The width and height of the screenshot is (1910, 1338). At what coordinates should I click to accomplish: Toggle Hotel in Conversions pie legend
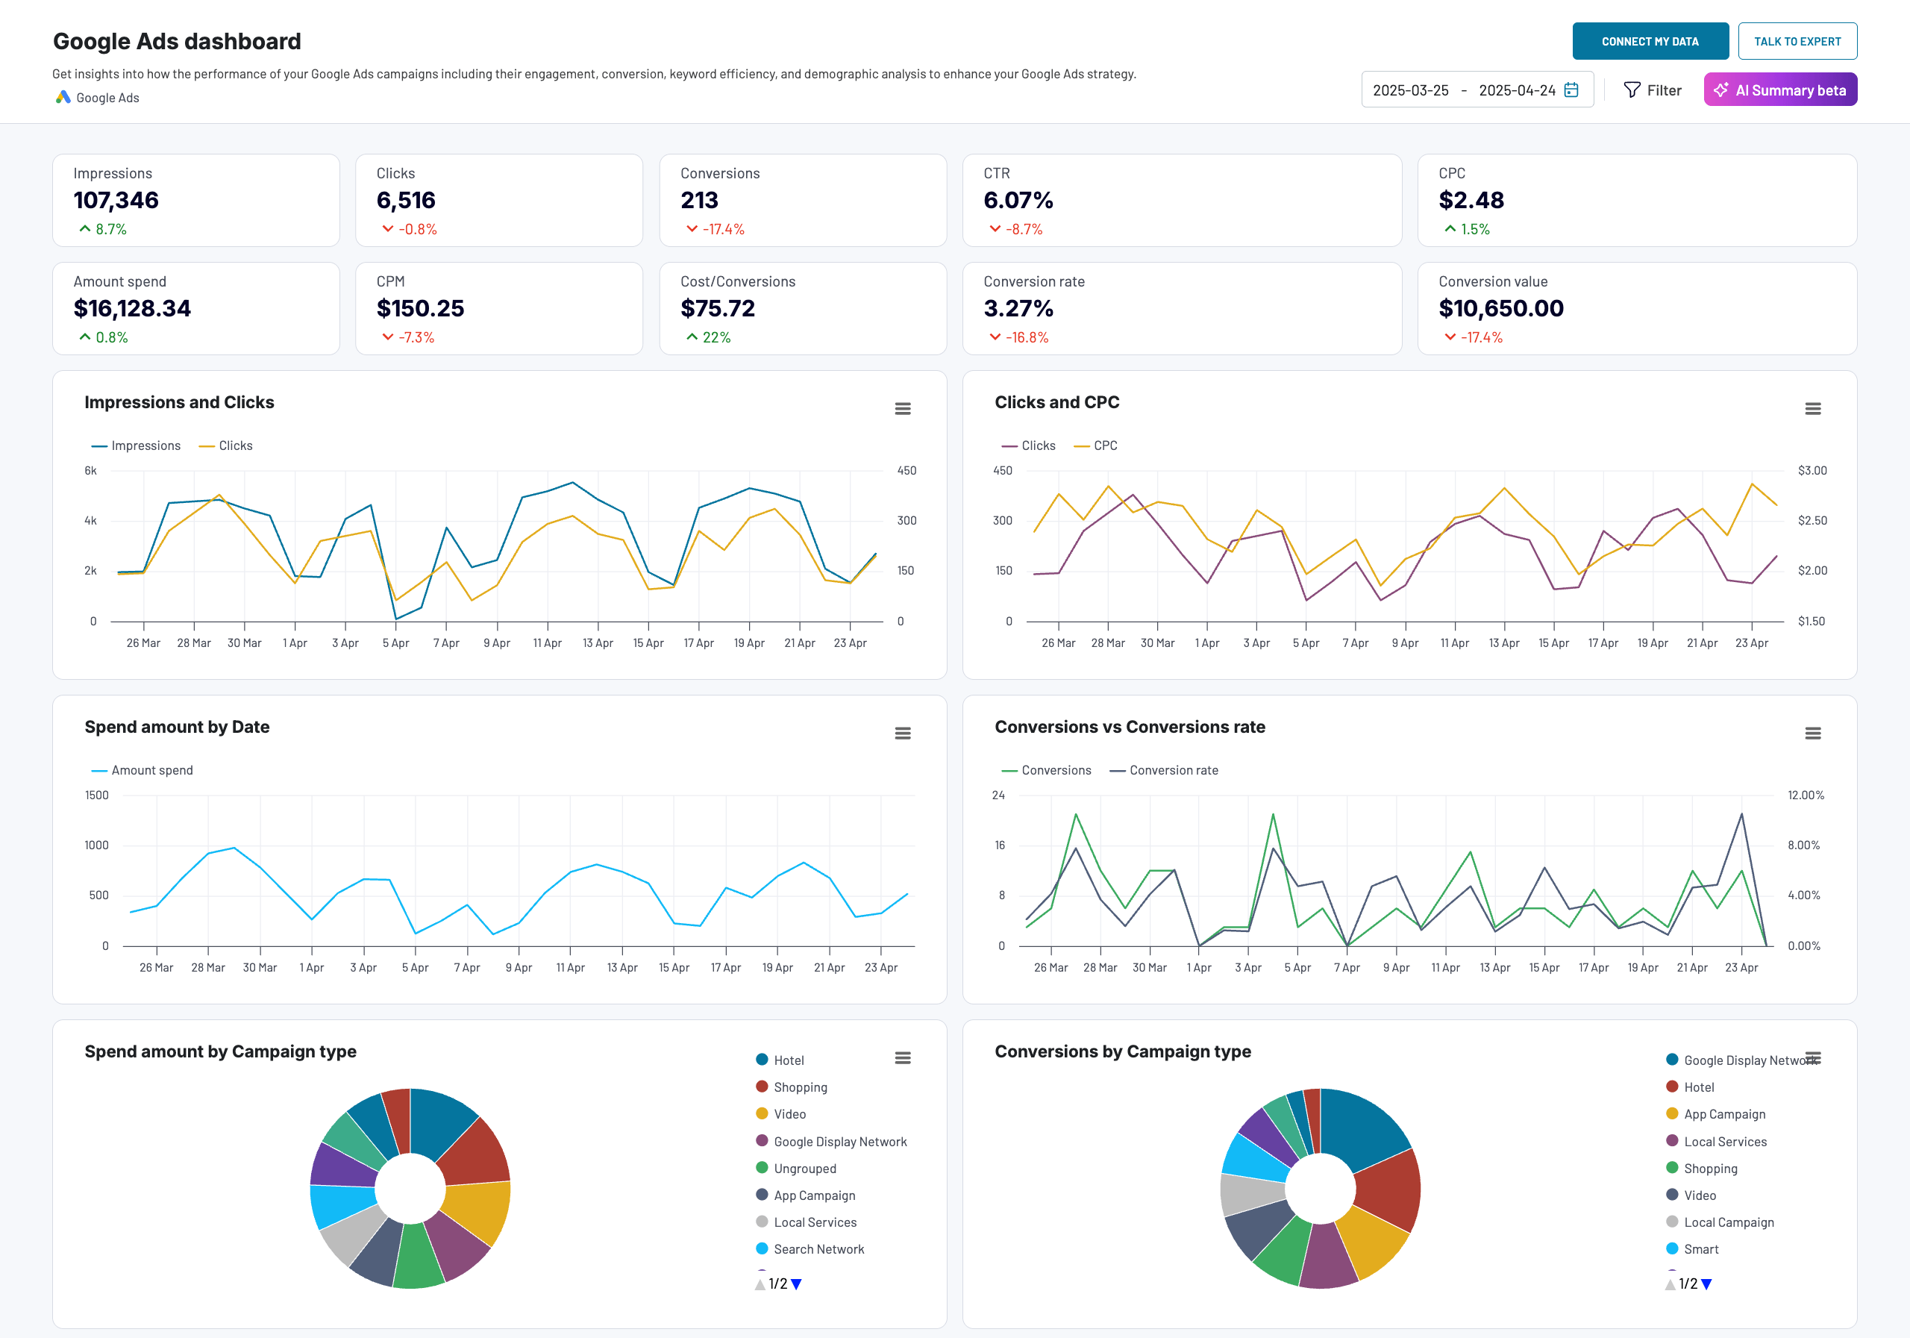tap(1690, 1087)
